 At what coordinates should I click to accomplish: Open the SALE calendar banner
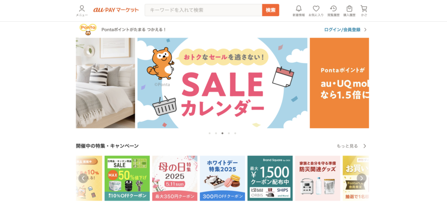pos(222,83)
